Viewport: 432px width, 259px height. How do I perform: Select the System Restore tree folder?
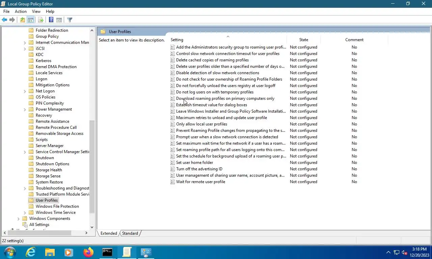[x=49, y=182]
